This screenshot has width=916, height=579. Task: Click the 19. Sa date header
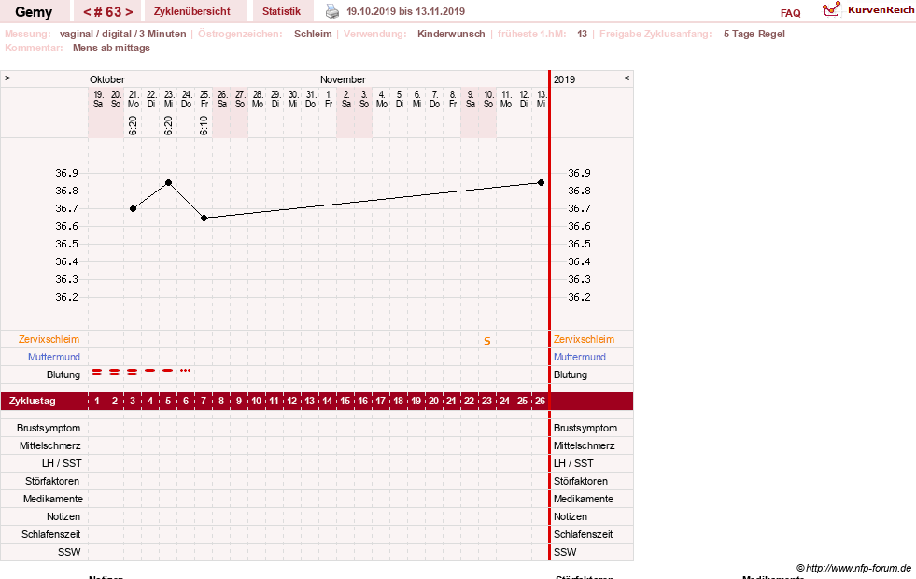(98, 99)
